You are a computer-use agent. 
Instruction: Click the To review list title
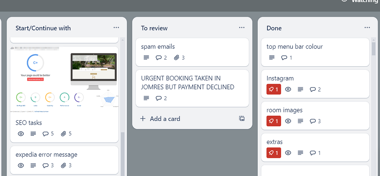click(x=154, y=28)
